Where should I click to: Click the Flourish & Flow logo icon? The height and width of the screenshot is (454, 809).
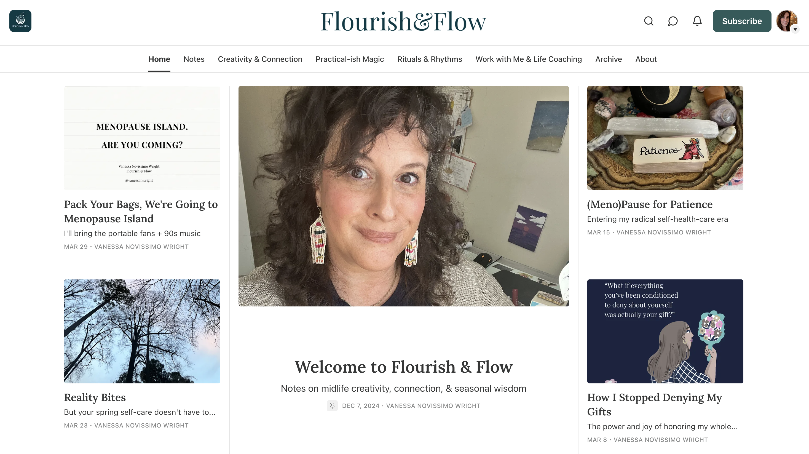(20, 21)
